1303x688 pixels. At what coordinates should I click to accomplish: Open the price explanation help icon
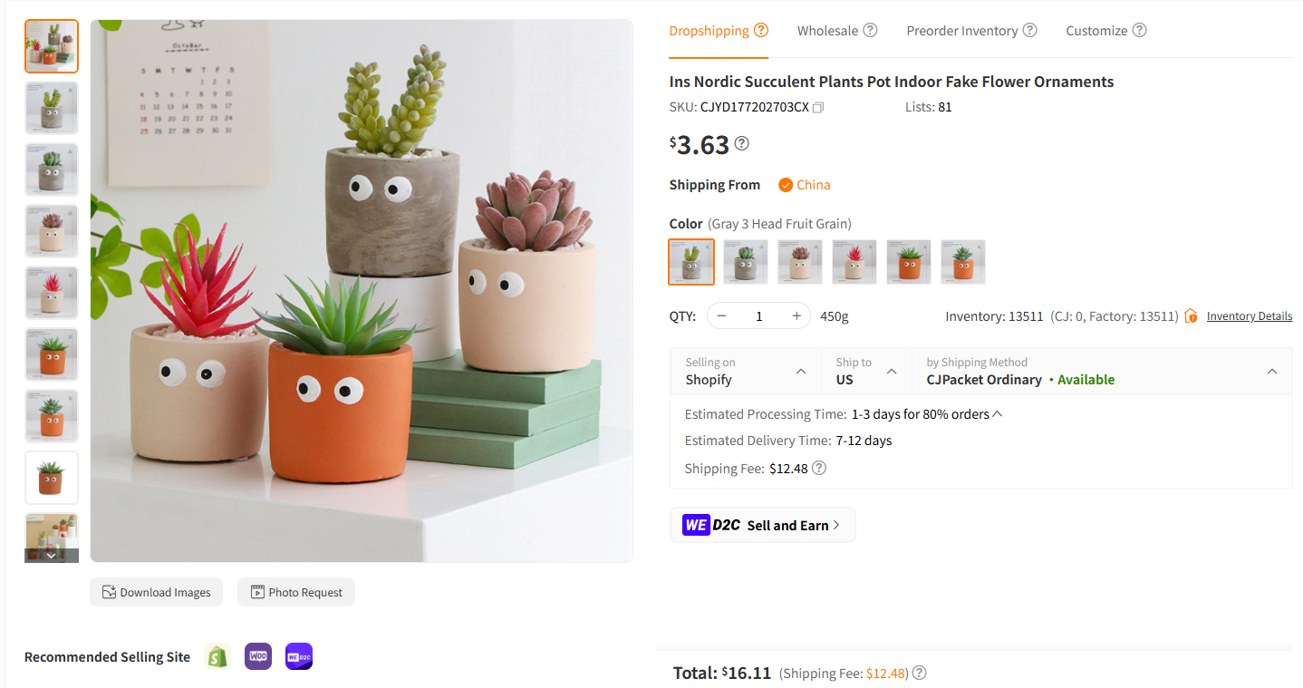740,143
